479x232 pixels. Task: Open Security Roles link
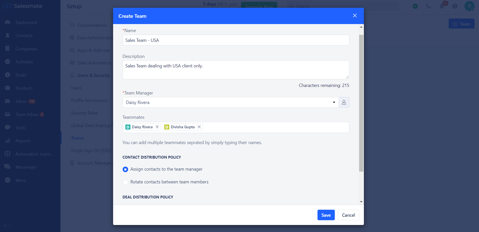[84, 113]
